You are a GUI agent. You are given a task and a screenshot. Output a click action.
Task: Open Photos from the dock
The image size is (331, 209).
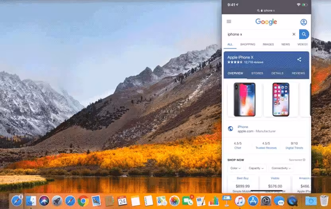coord(174,201)
